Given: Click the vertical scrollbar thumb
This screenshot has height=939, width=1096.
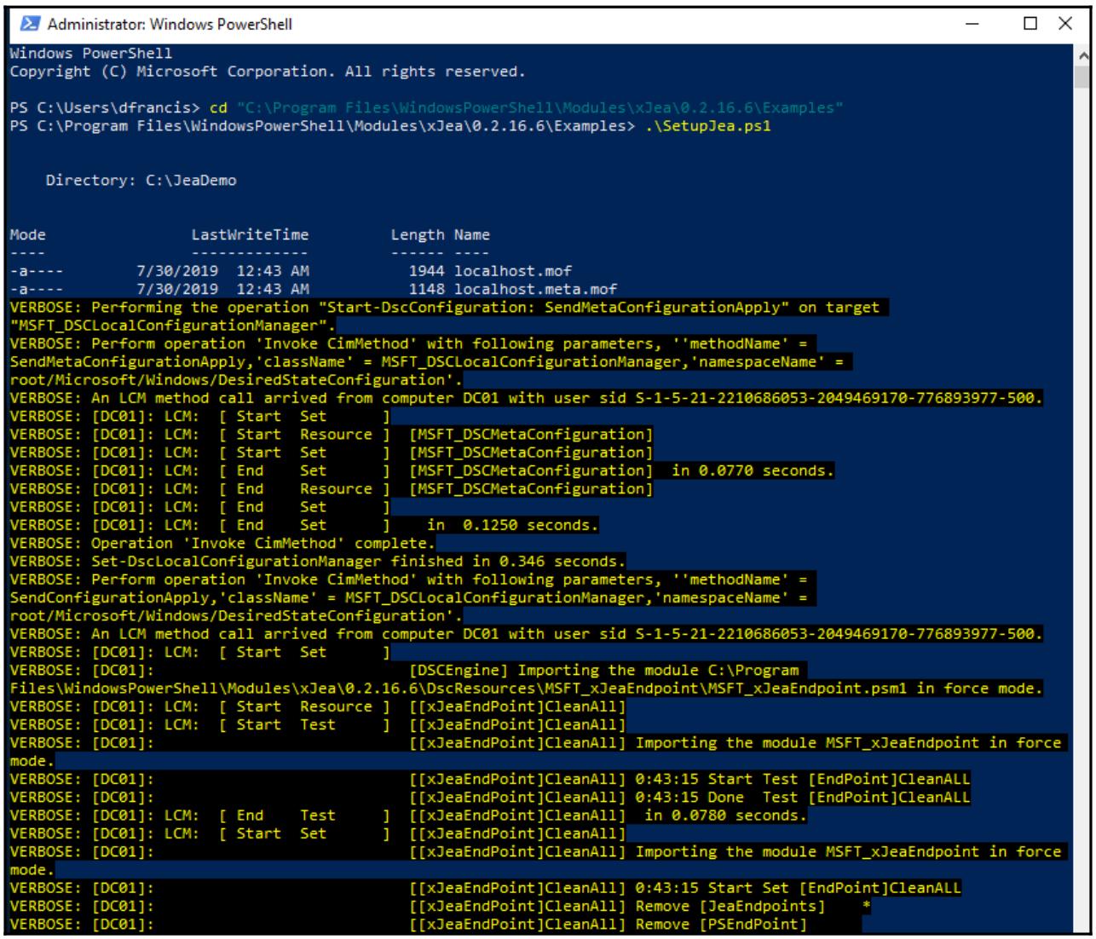Looking at the screenshot, I should 1082,75.
